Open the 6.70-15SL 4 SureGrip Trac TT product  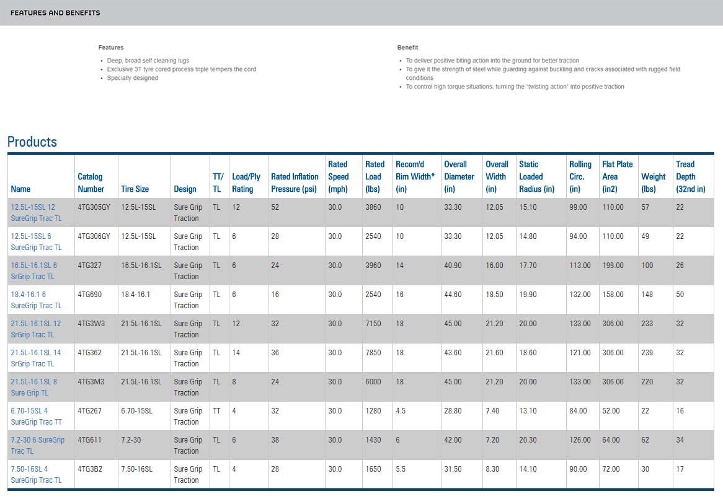(x=36, y=416)
